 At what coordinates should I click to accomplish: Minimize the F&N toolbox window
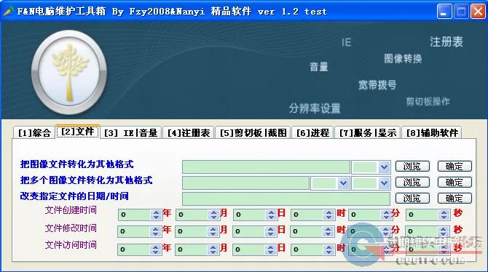pyautogui.click(x=444, y=12)
